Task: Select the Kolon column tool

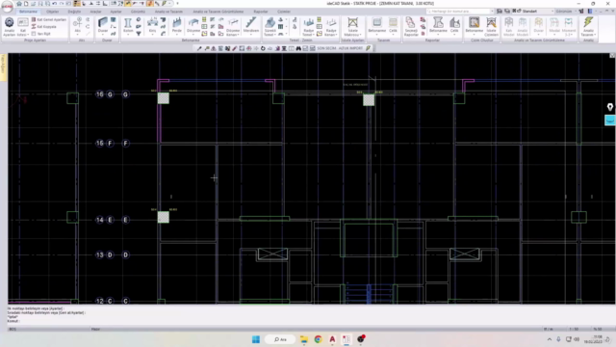Action: click(128, 25)
